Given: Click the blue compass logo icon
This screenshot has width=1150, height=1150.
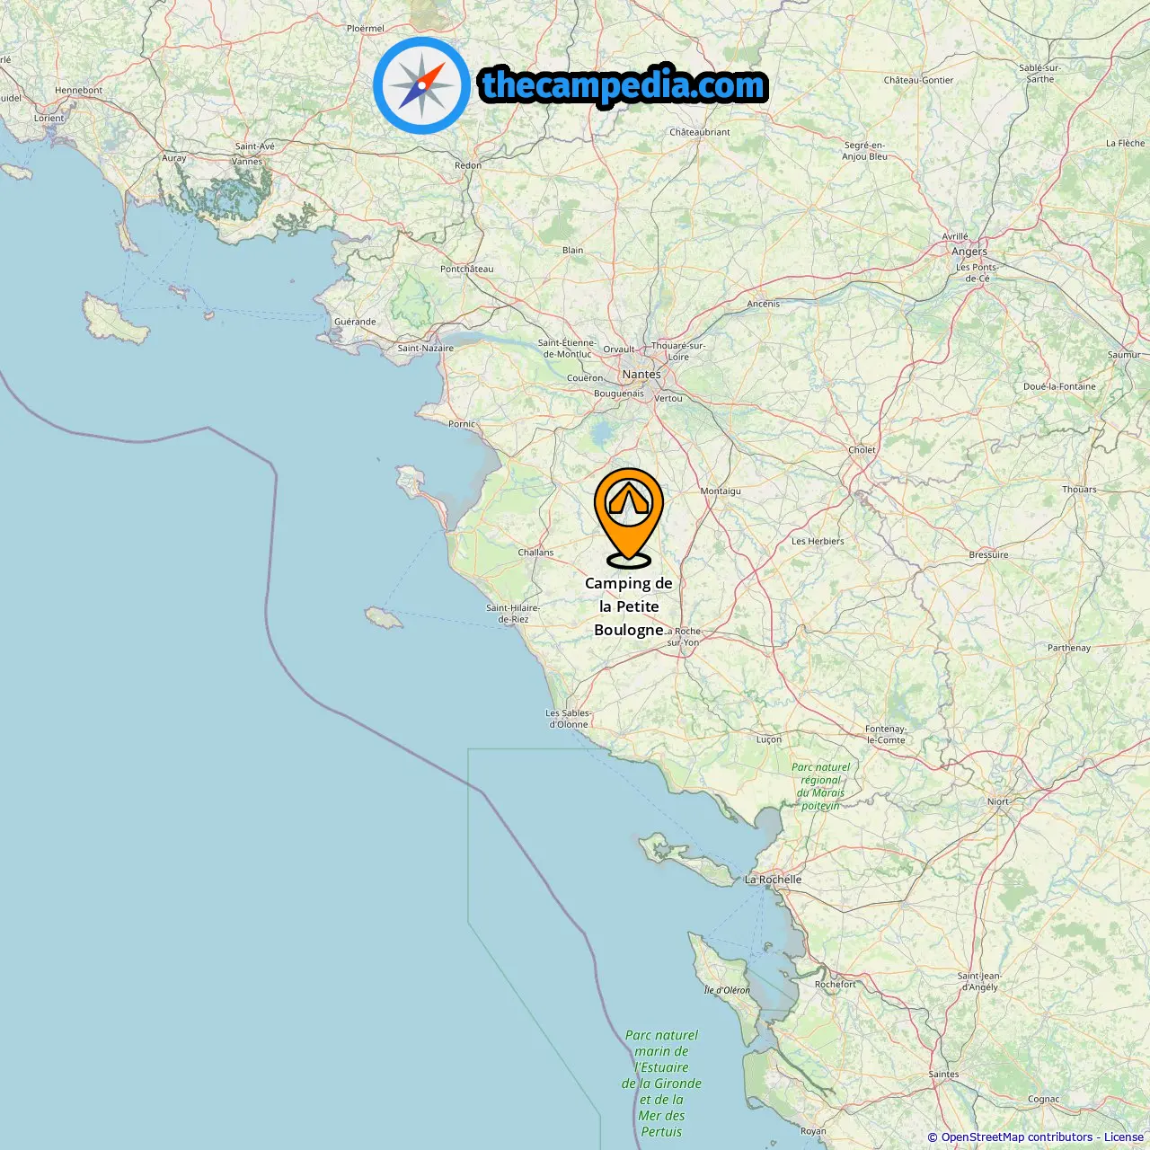Looking at the screenshot, I should point(421,85).
